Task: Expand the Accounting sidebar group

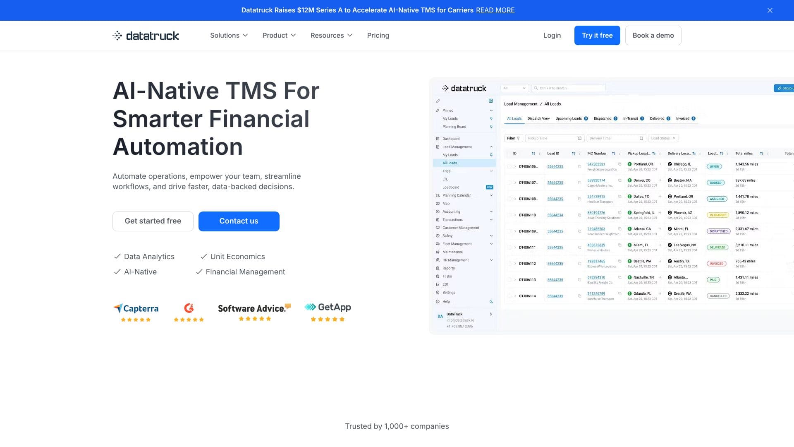Action: coord(491,211)
